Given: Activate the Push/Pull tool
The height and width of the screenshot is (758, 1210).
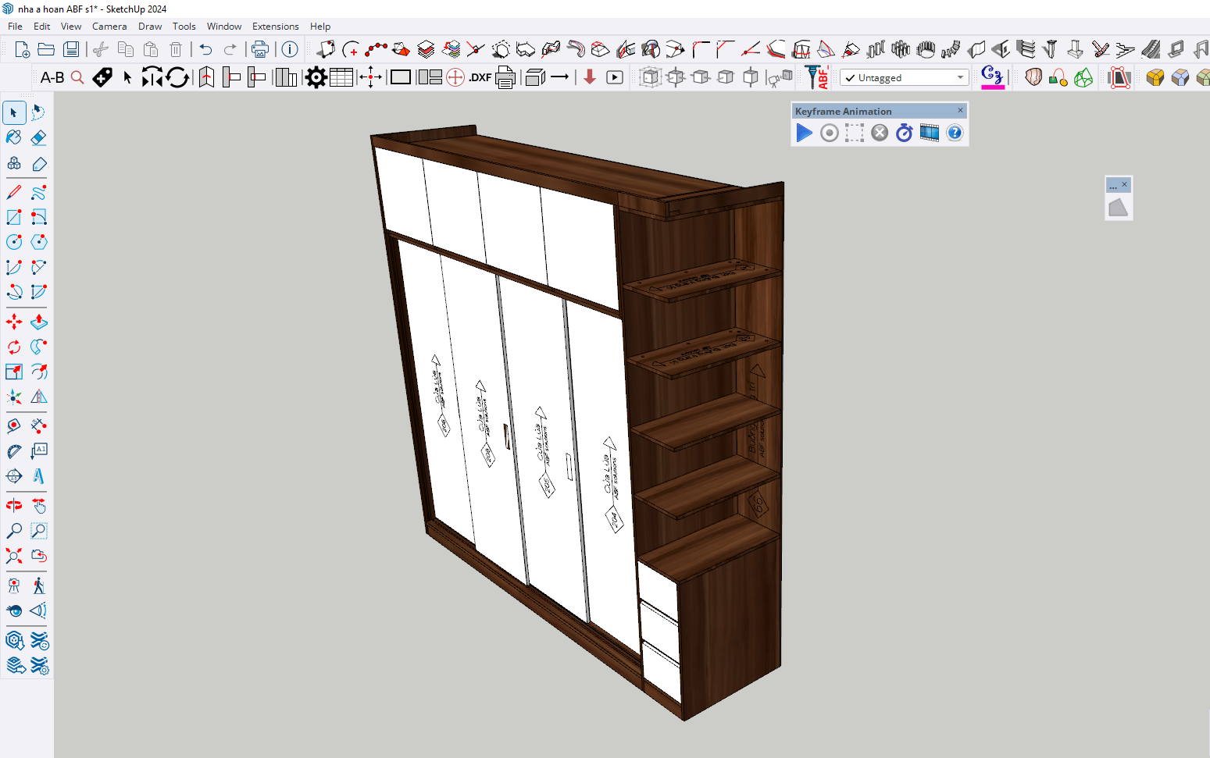Looking at the screenshot, I should pos(38,322).
